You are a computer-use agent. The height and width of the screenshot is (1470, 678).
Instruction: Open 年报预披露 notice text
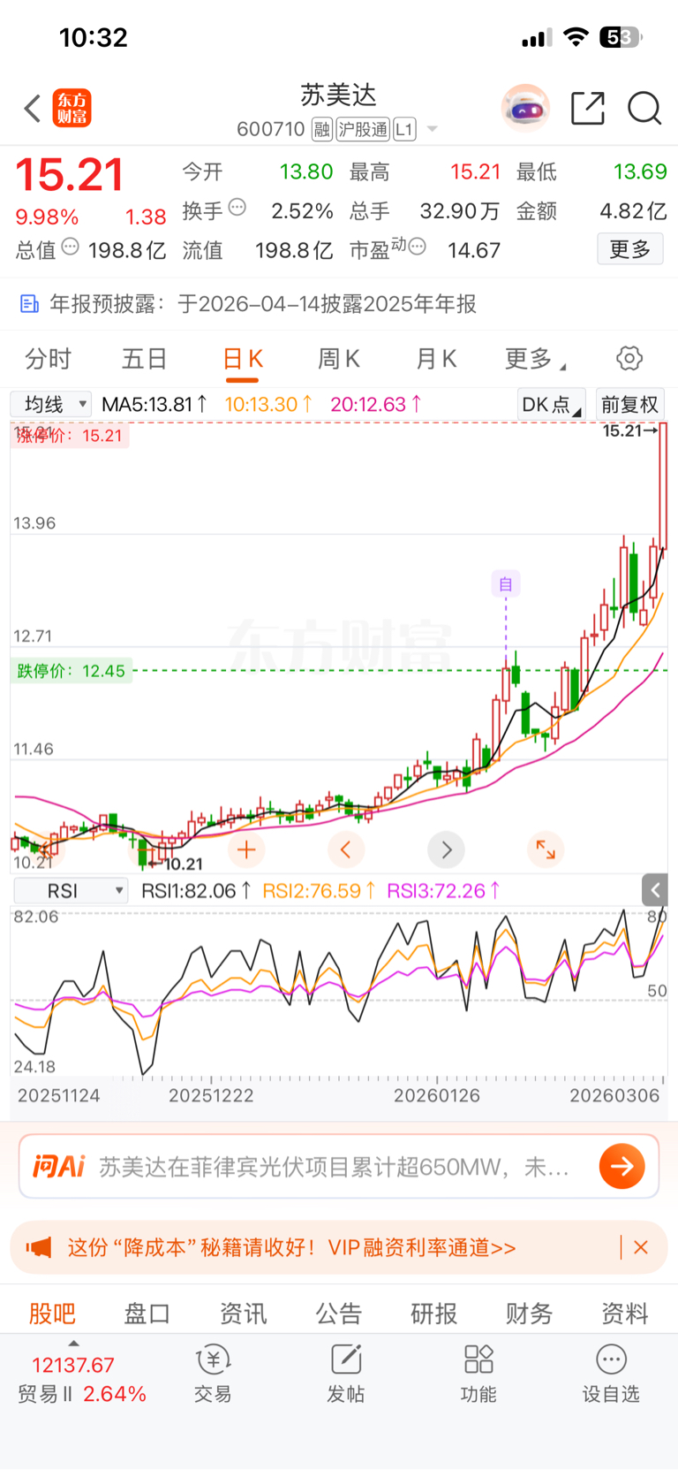(x=263, y=304)
